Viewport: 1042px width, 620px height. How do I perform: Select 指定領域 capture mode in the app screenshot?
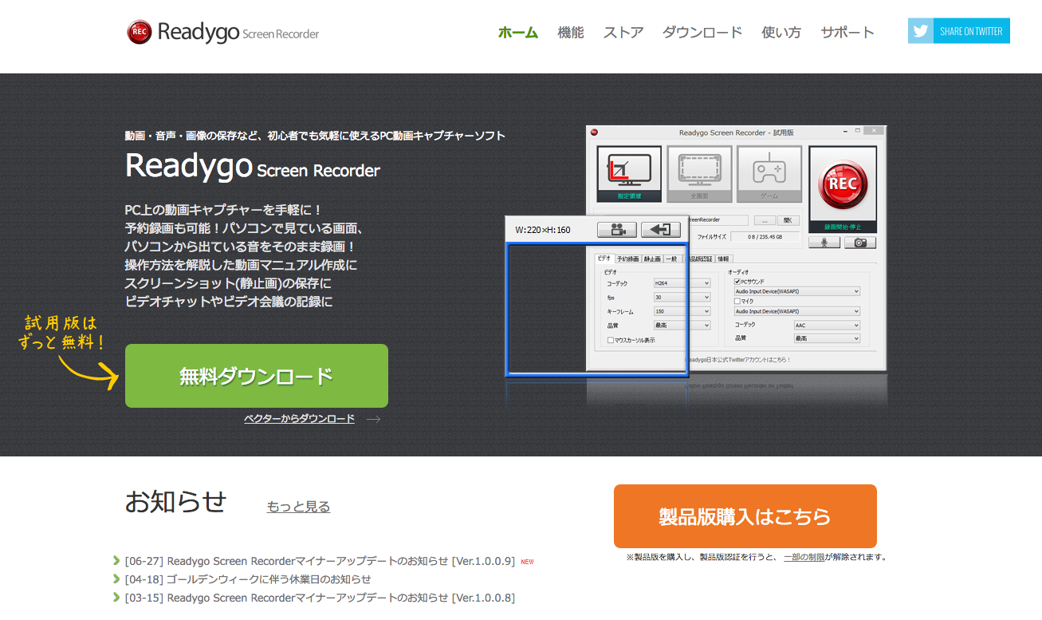[x=629, y=174]
